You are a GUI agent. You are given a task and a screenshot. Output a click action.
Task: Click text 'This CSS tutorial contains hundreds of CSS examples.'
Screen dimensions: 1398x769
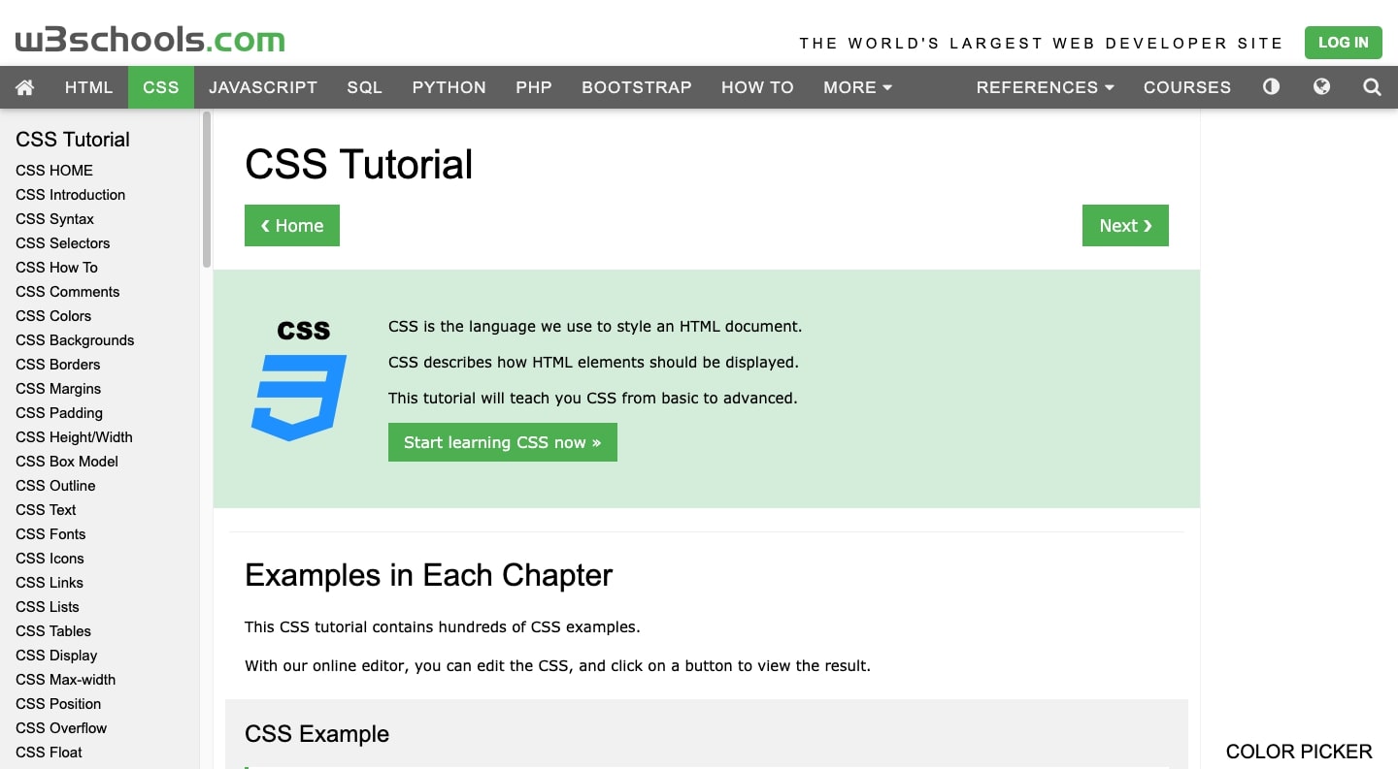click(x=443, y=626)
